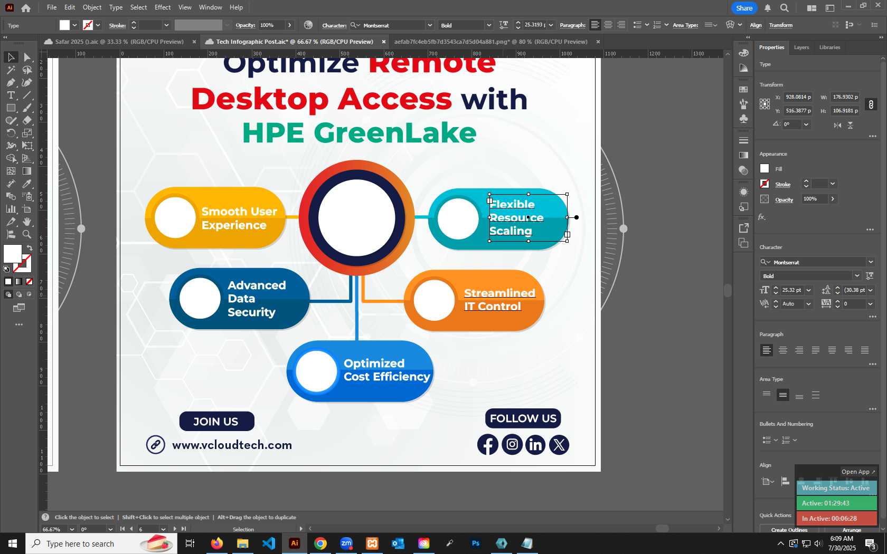Select the Curvature tool
887x554 pixels.
tap(27, 82)
